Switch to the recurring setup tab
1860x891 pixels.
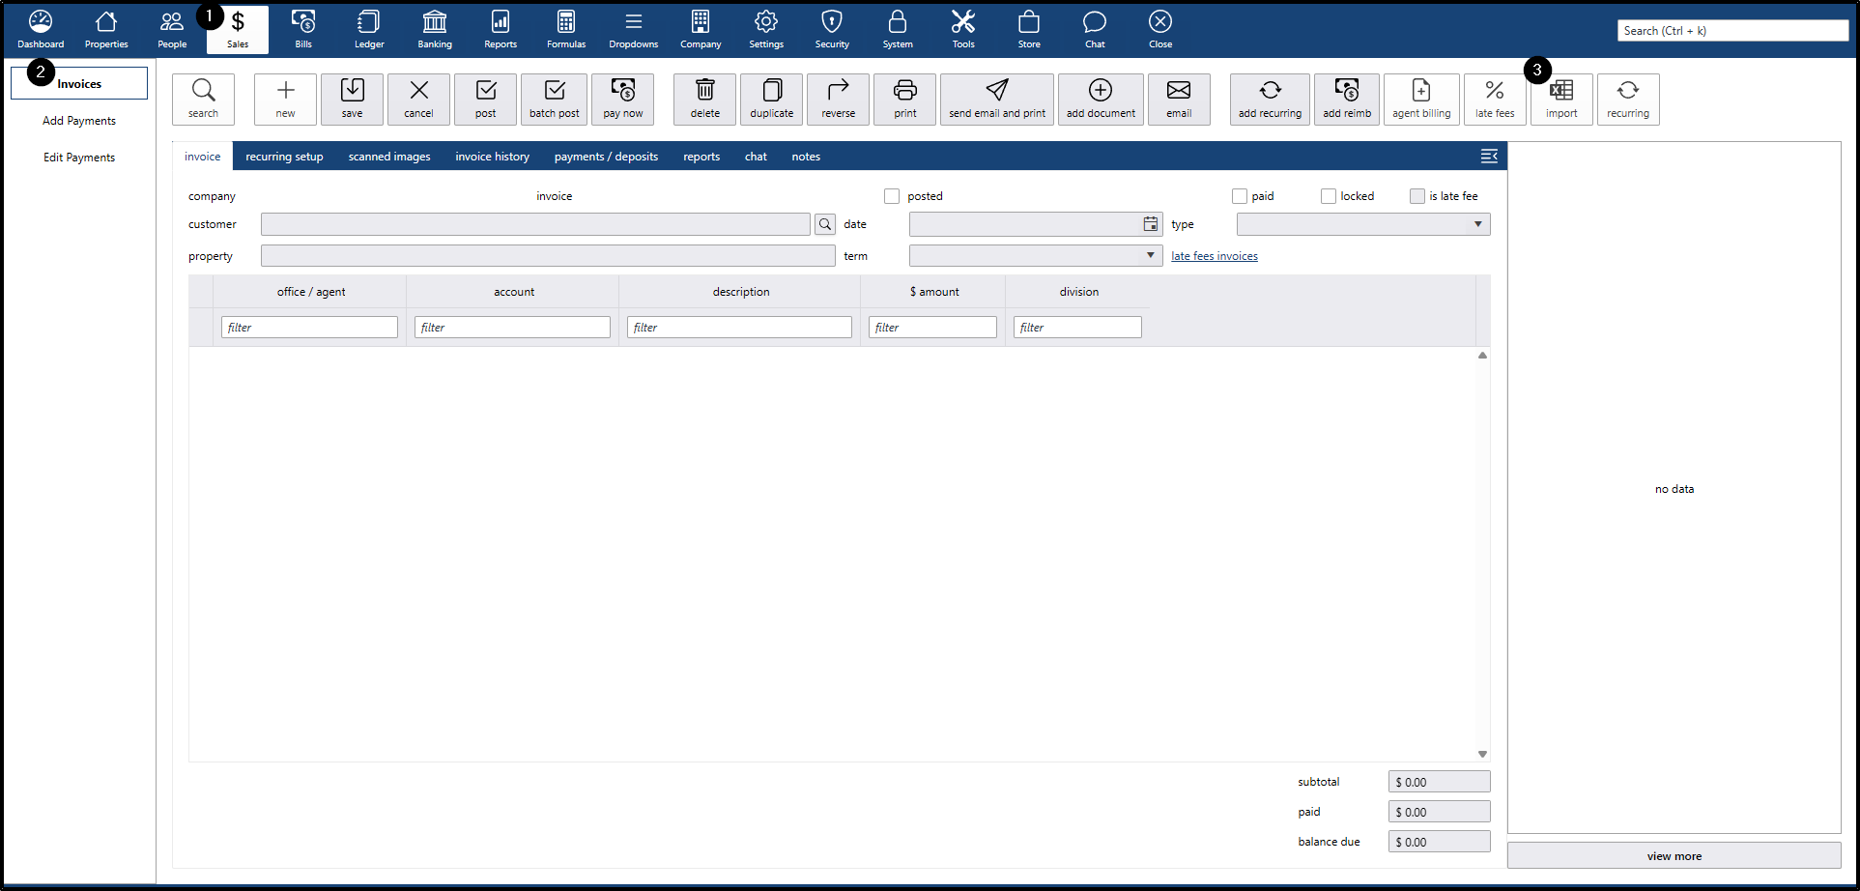point(284,157)
